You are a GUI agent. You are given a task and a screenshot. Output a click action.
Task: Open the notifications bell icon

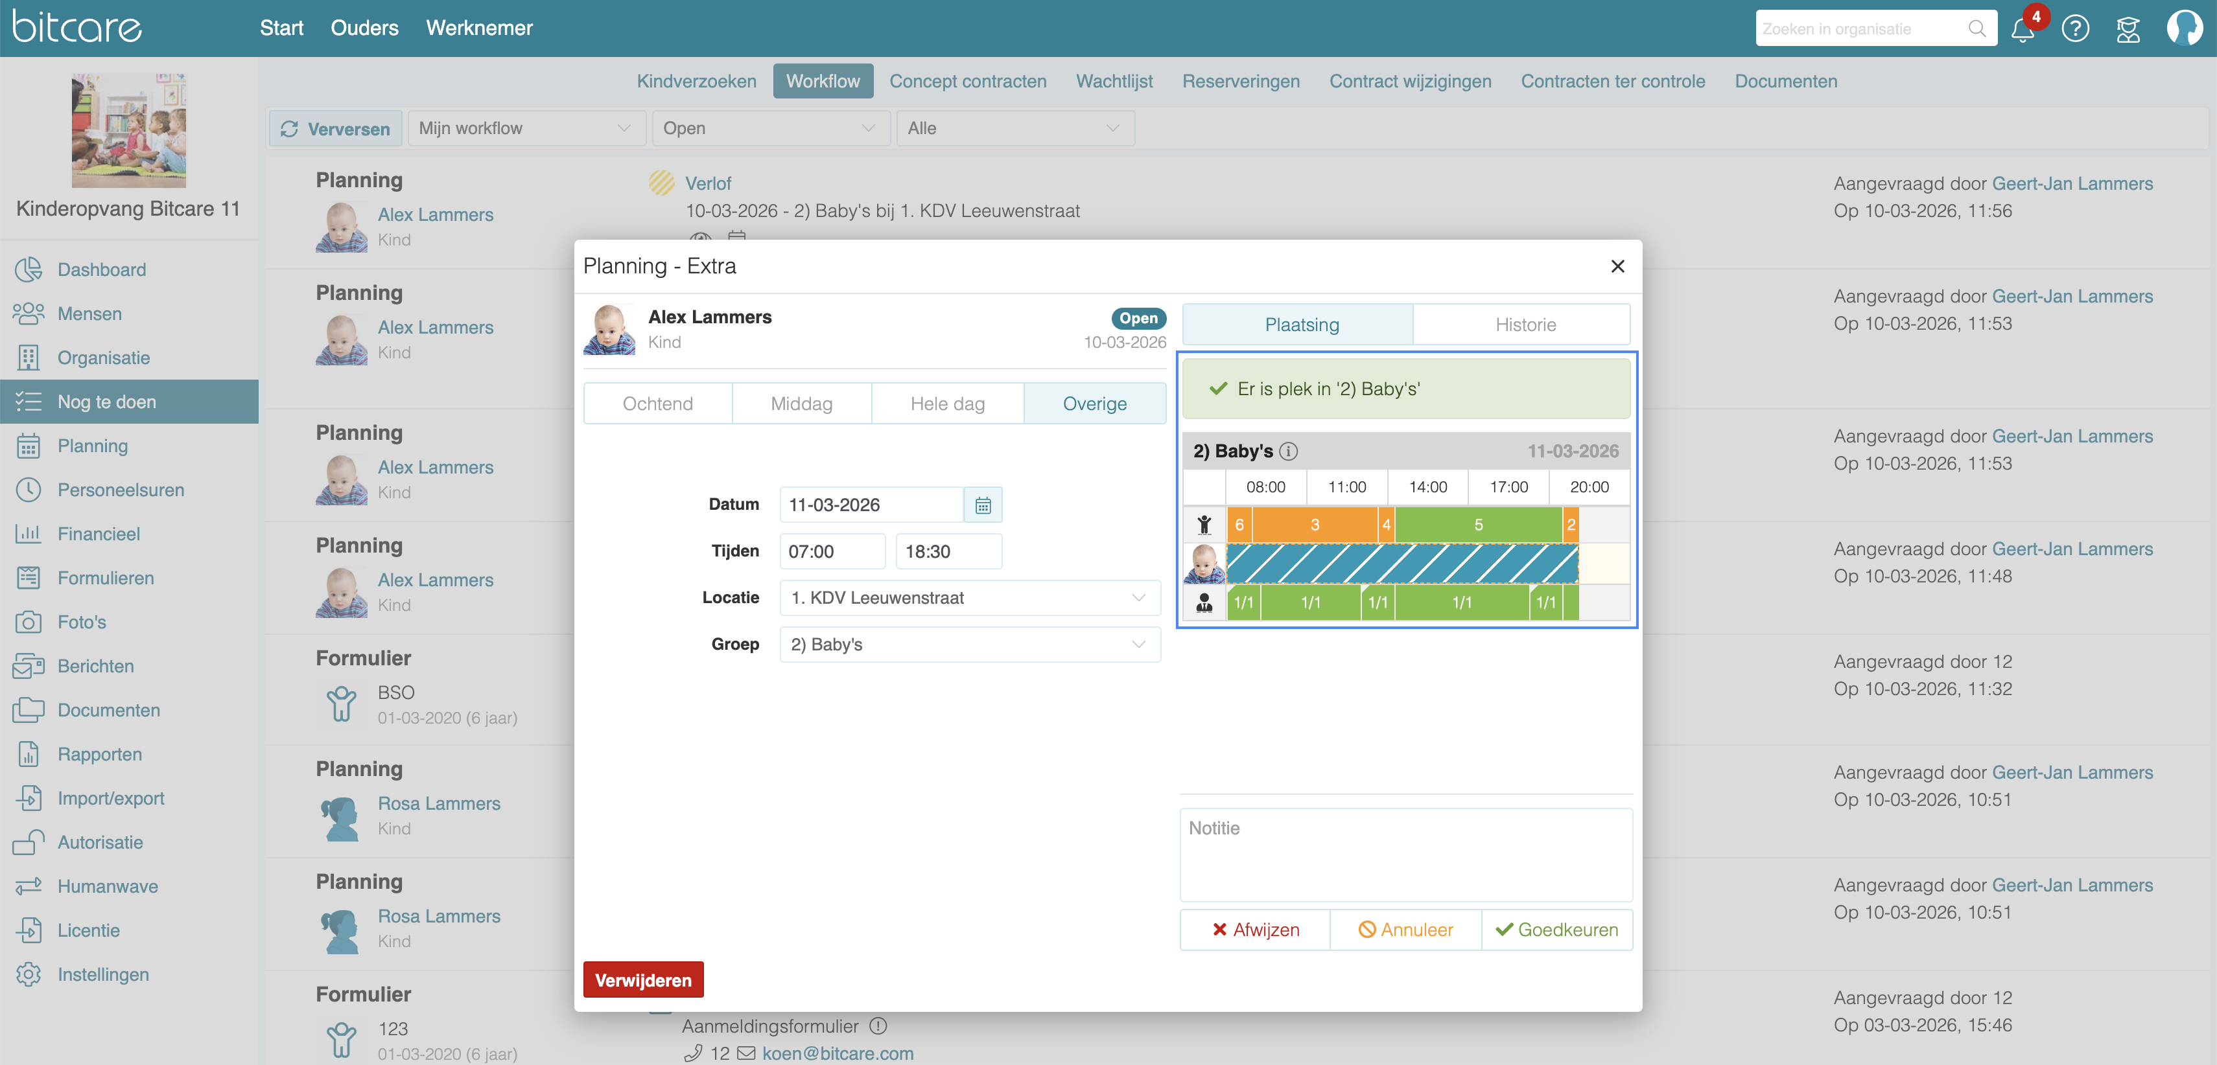(2022, 29)
